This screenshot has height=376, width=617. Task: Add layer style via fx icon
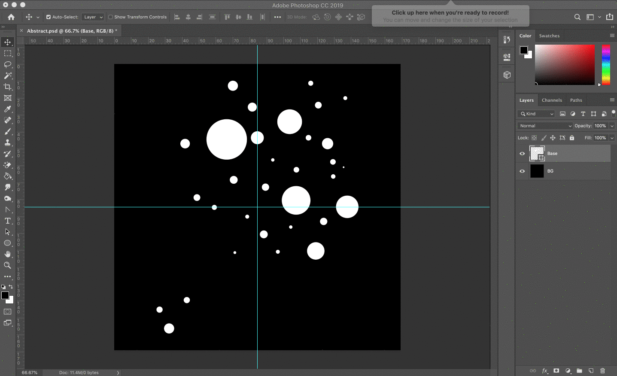pyautogui.click(x=545, y=370)
